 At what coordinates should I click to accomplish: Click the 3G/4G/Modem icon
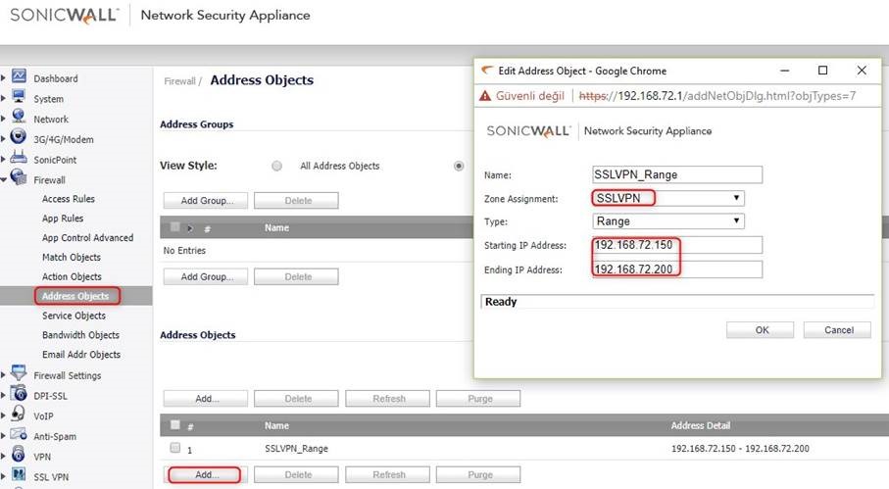19,136
